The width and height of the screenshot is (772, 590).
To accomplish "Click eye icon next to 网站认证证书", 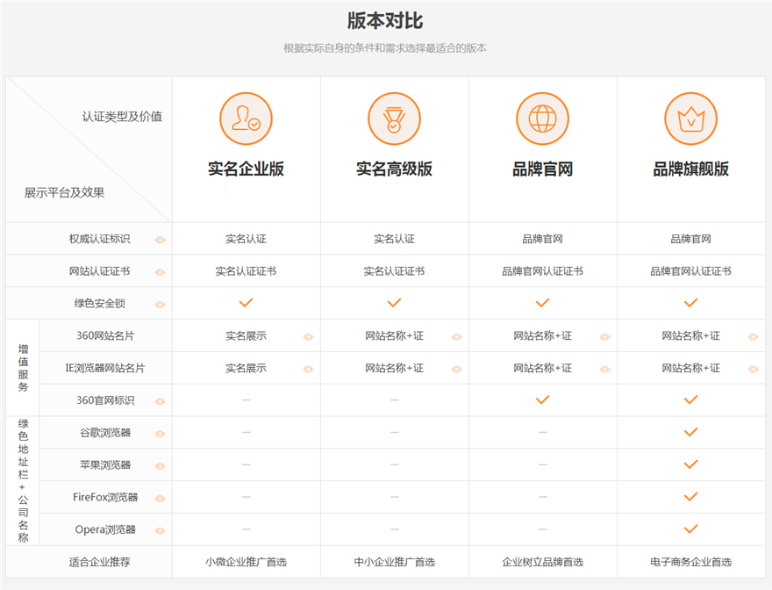I will tap(160, 272).
